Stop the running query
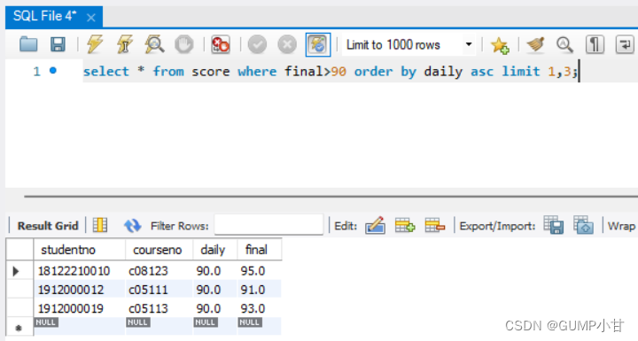The image size is (638, 341). 184,44
